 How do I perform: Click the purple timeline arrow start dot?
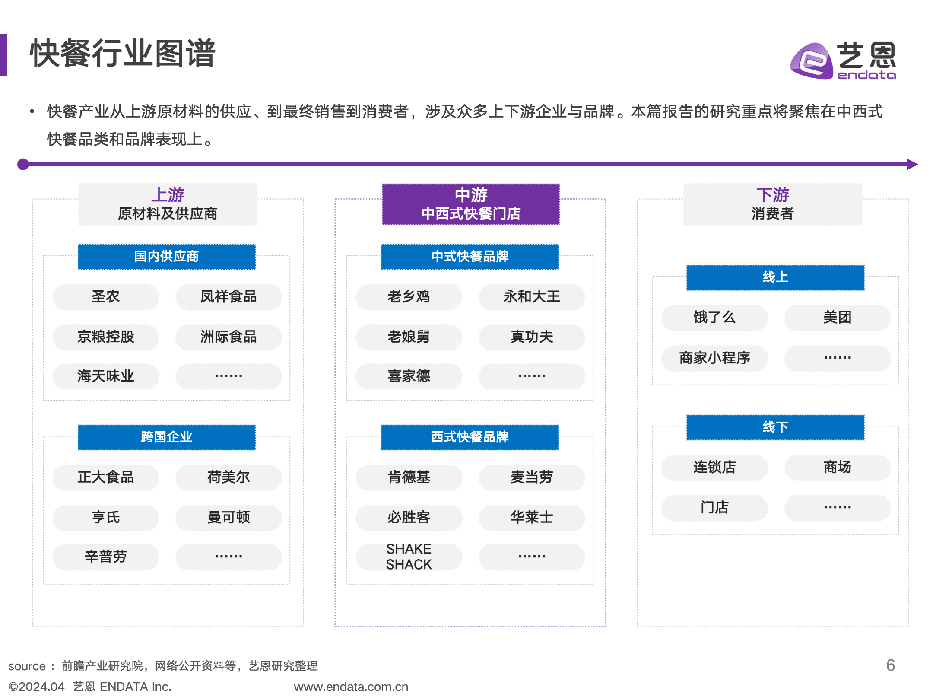(23, 164)
